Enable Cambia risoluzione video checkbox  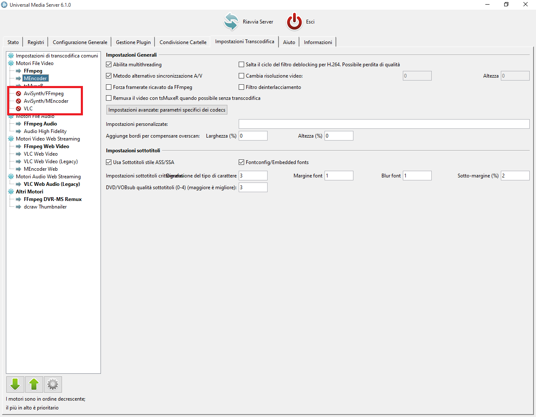242,76
